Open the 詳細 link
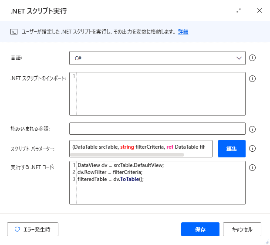The width and height of the screenshot is (270, 245). [183, 32]
